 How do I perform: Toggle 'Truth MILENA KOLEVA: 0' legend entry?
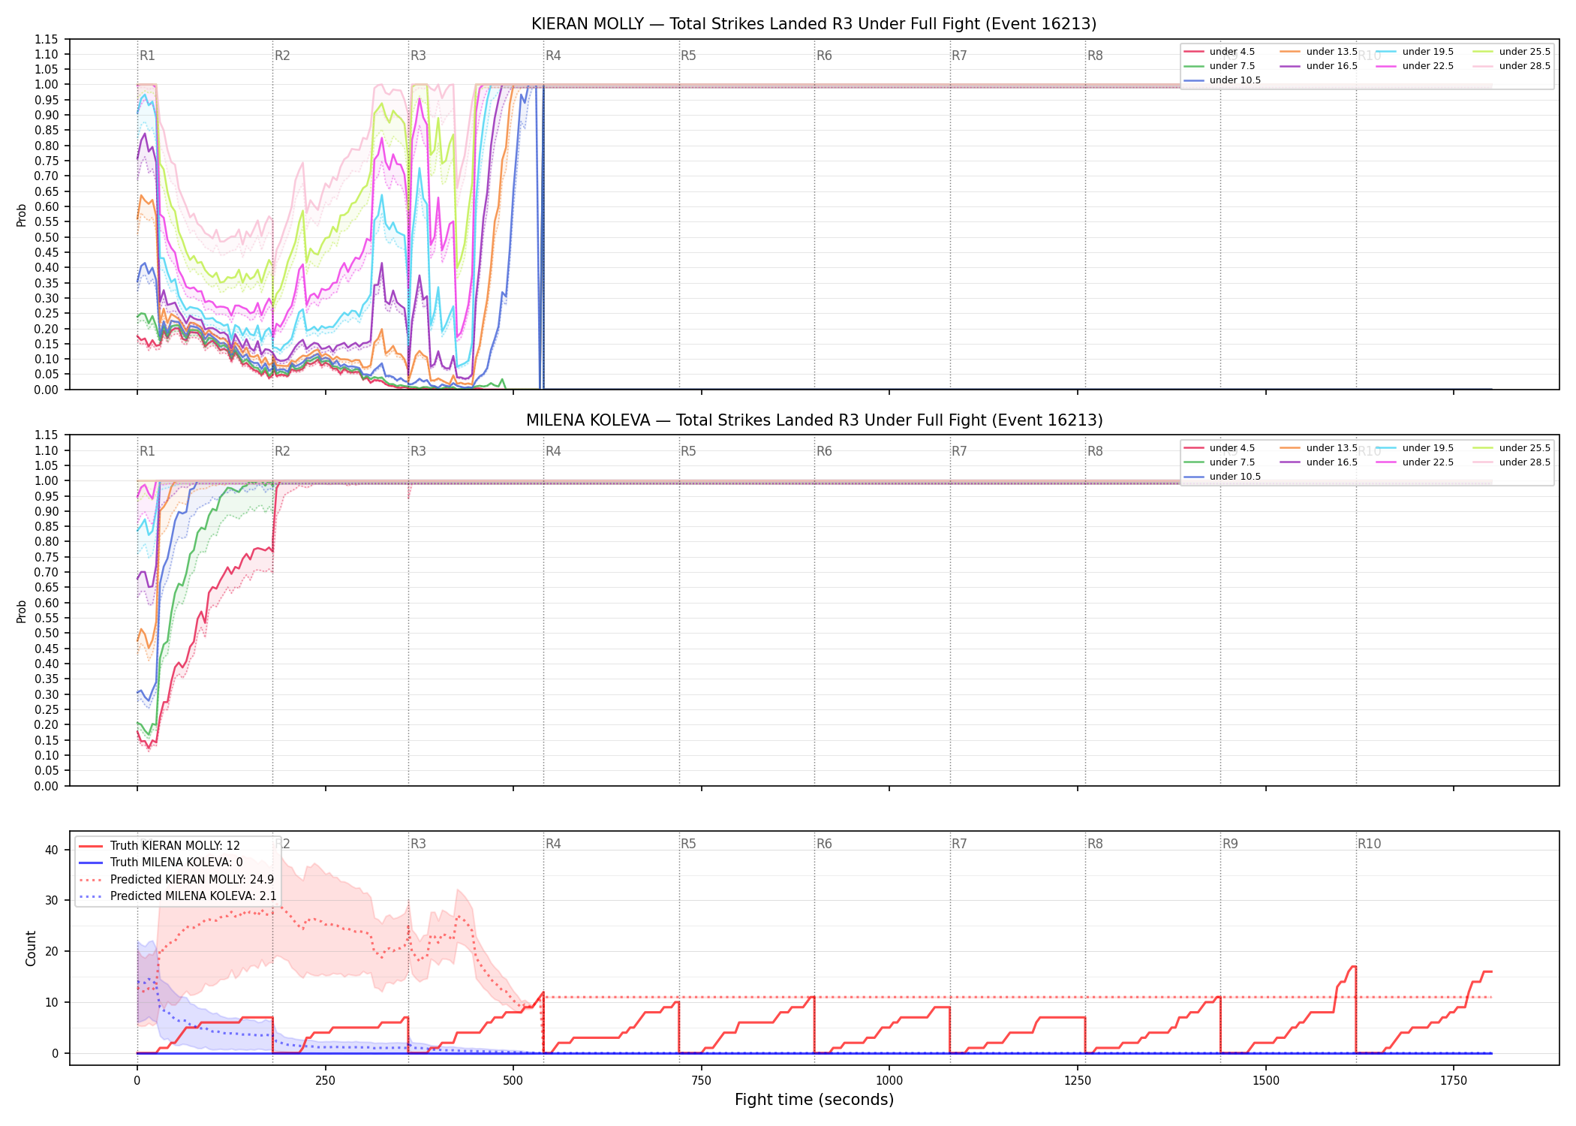161,863
